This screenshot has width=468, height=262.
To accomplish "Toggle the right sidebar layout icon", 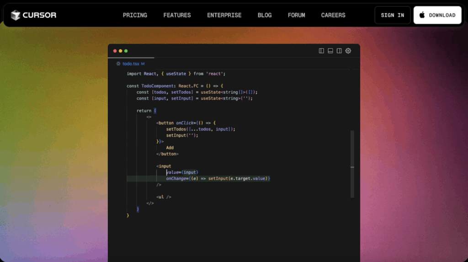I will (x=339, y=51).
